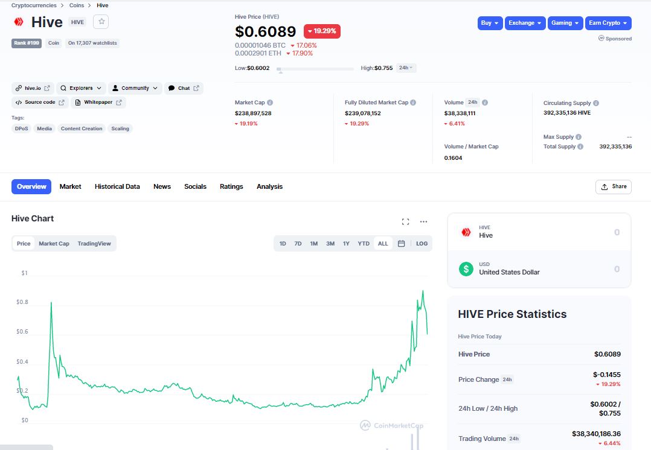
Task: Add Hive to watchlist with star icon
Action: pyautogui.click(x=101, y=22)
